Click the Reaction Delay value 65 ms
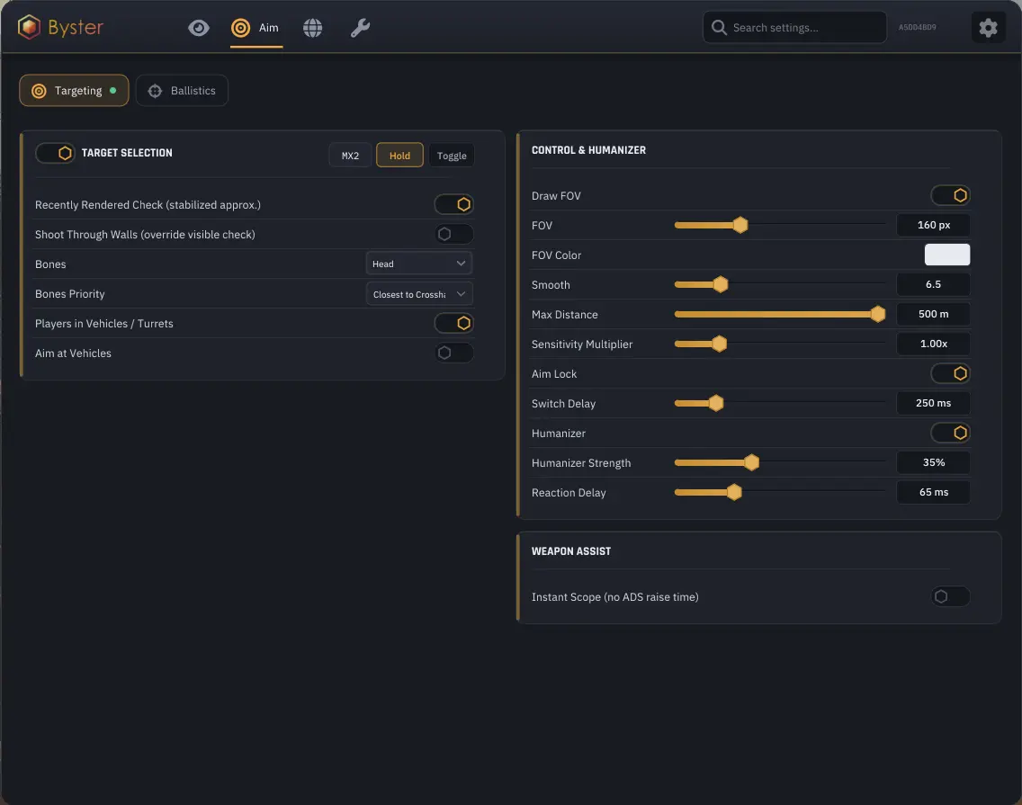The width and height of the screenshot is (1022, 805). coord(933,492)
